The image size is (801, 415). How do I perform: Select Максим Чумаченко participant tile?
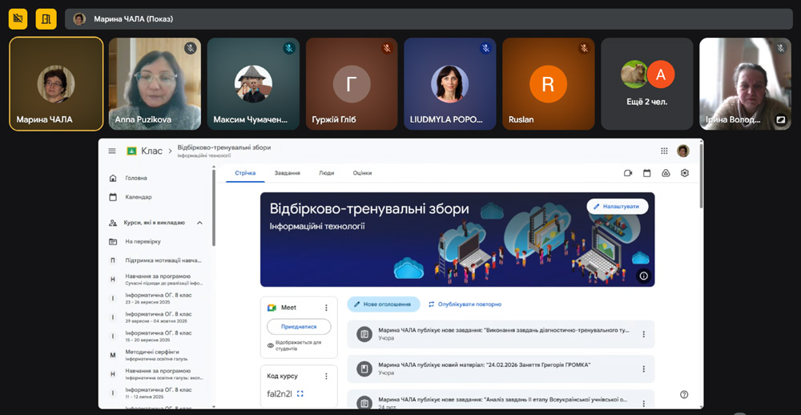coord(253,84)
